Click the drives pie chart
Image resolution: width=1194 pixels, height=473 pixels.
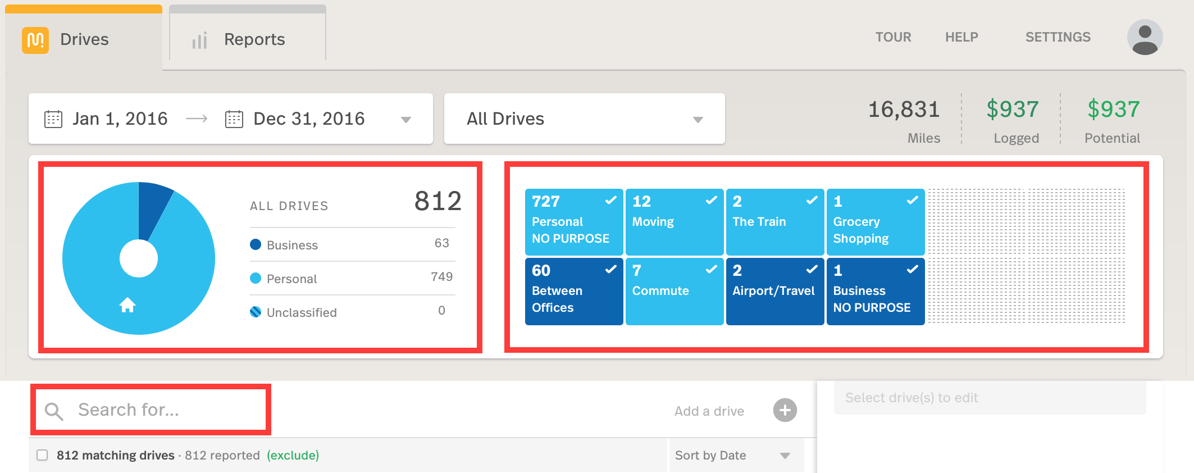pos(139,258)
